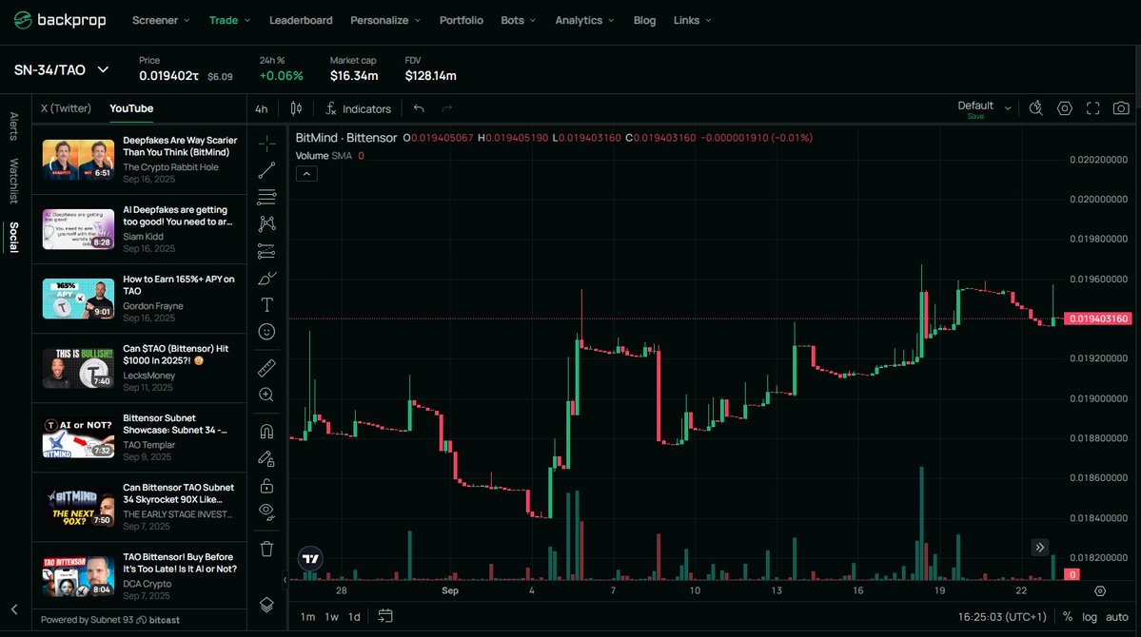The image size is (1141, 637).
Task: Select the pattern drawing tool
Action: (x=266, y=224)
